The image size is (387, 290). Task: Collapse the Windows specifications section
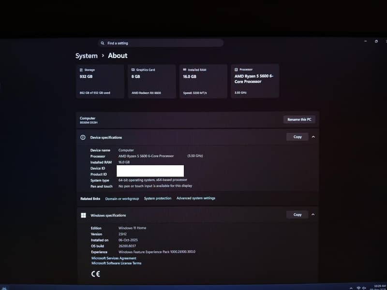tap(313, 215)
